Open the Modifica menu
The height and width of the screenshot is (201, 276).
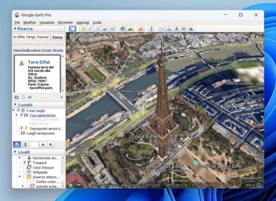pyautogui.click(x=29, y=23)
